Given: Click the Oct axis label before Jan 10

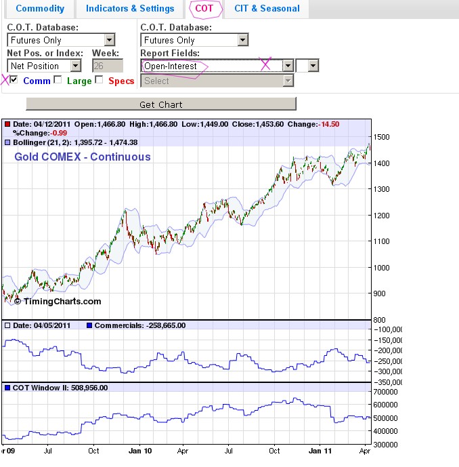Looking at the screenshot, I should point(93,451).
